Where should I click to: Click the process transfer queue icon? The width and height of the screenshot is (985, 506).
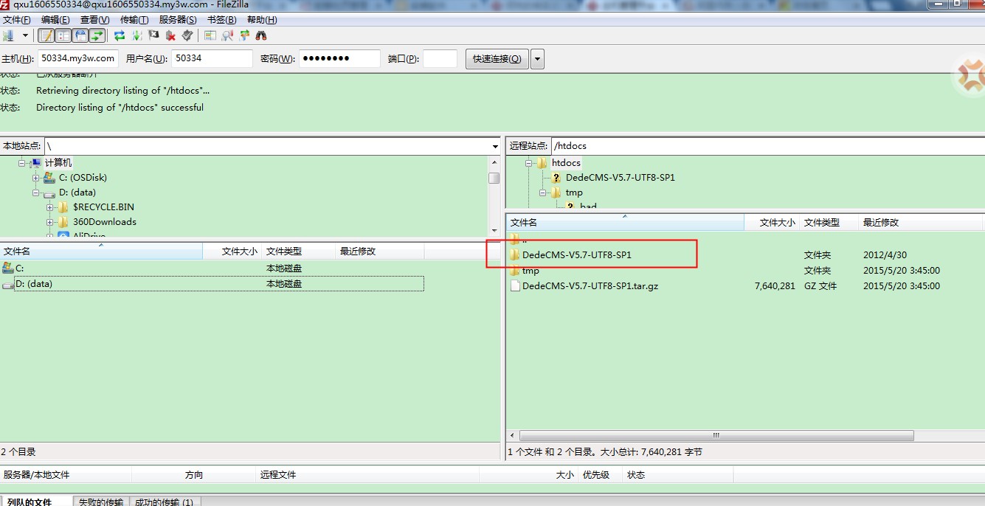coord(136,35)
